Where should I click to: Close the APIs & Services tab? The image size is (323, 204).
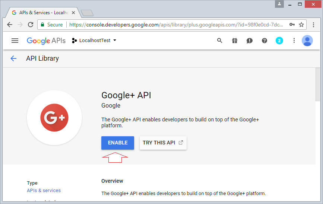pyautogui.click(x=73, y=13)
